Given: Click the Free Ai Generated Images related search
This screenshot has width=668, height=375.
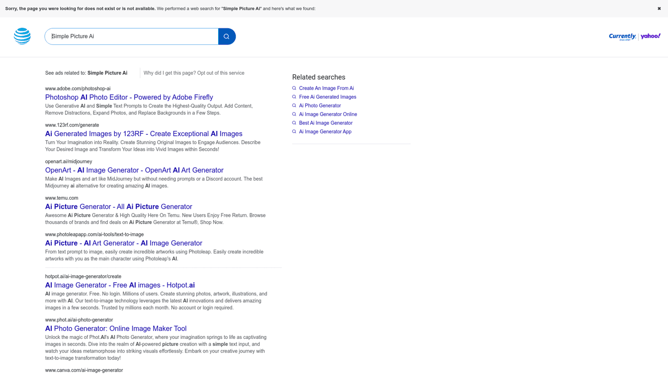Looking at the screenshot, I should pos(327,97).
